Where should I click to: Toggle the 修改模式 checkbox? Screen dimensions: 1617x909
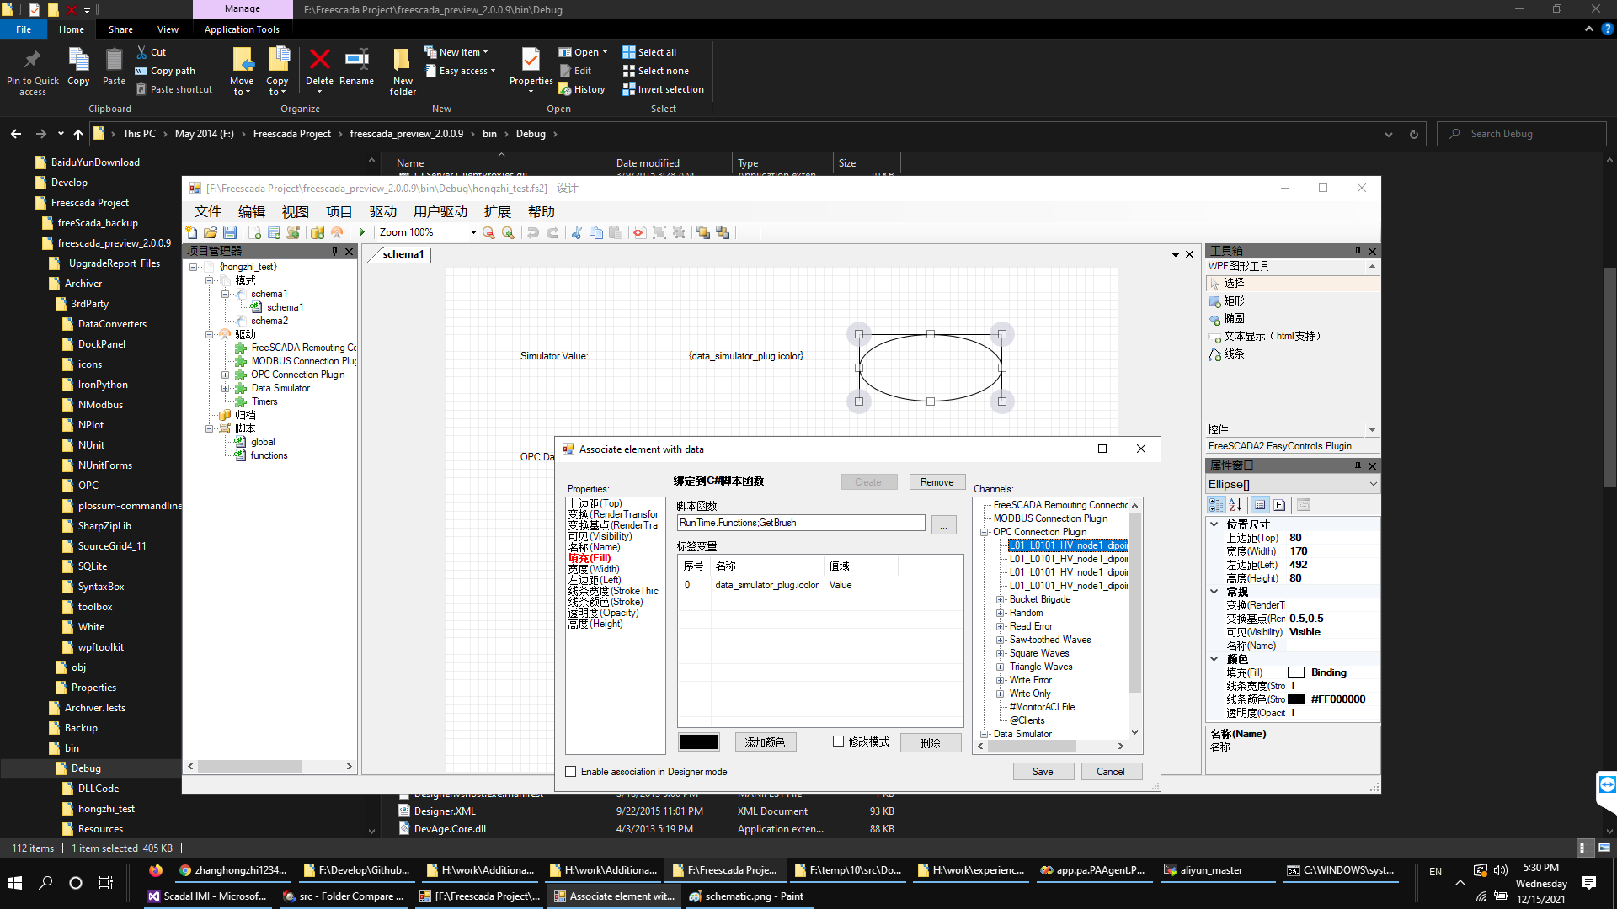point(838,742)
